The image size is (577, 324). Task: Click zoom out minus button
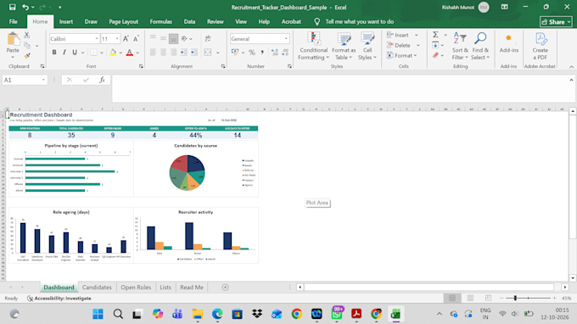tap(501, 298)
